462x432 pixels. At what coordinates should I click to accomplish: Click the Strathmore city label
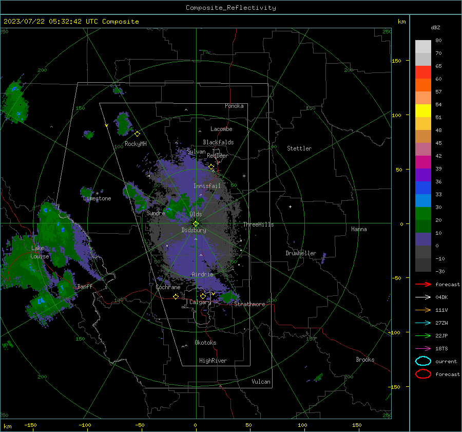point(249,304)
